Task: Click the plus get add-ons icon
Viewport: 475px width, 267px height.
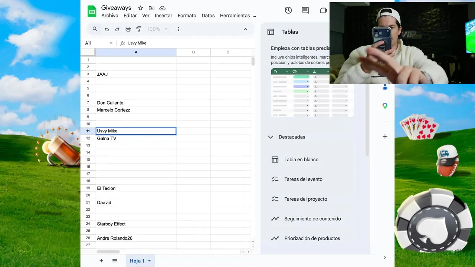Action: [x=385, y=136]
